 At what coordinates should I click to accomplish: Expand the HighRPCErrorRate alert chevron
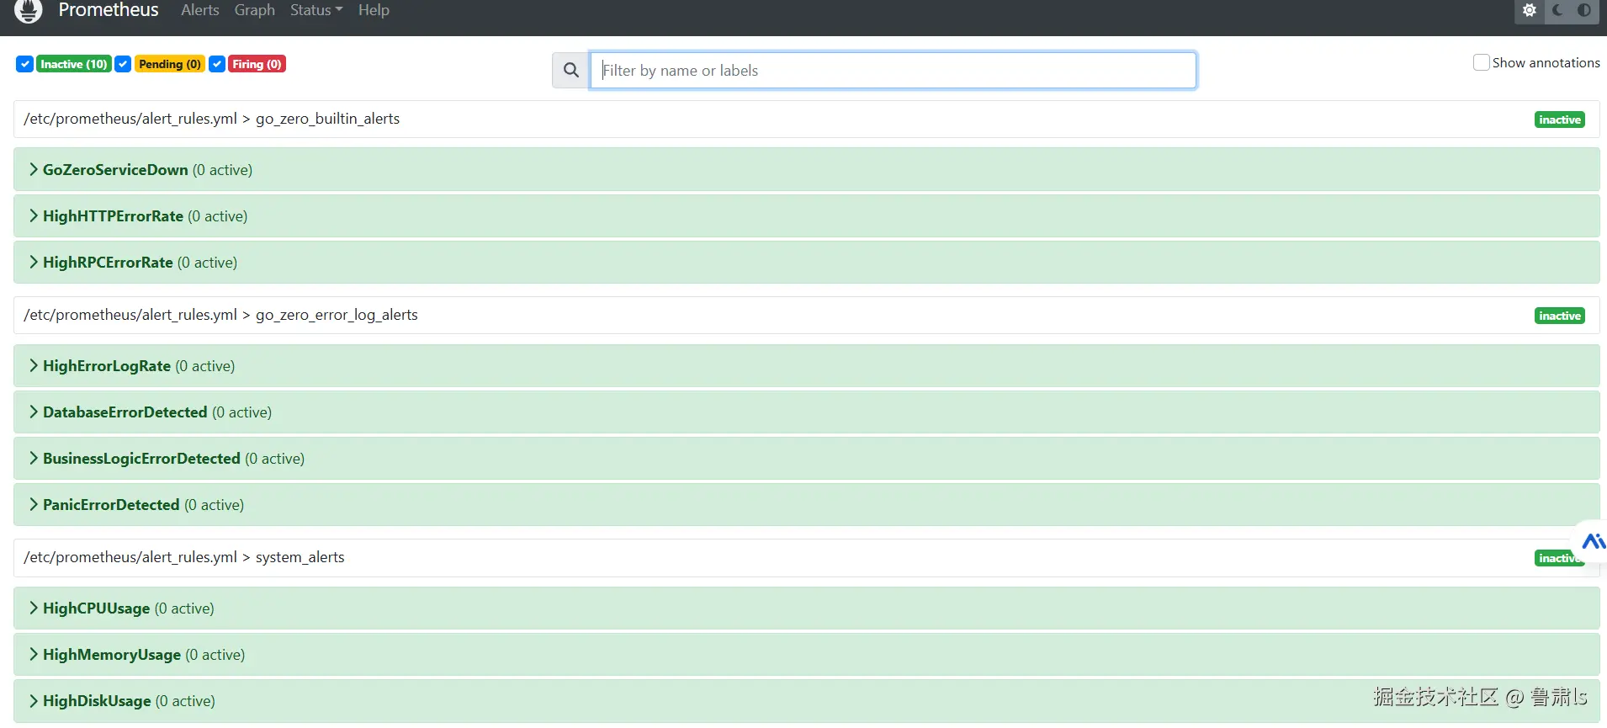pyautogui.click(x=34, y=262)
